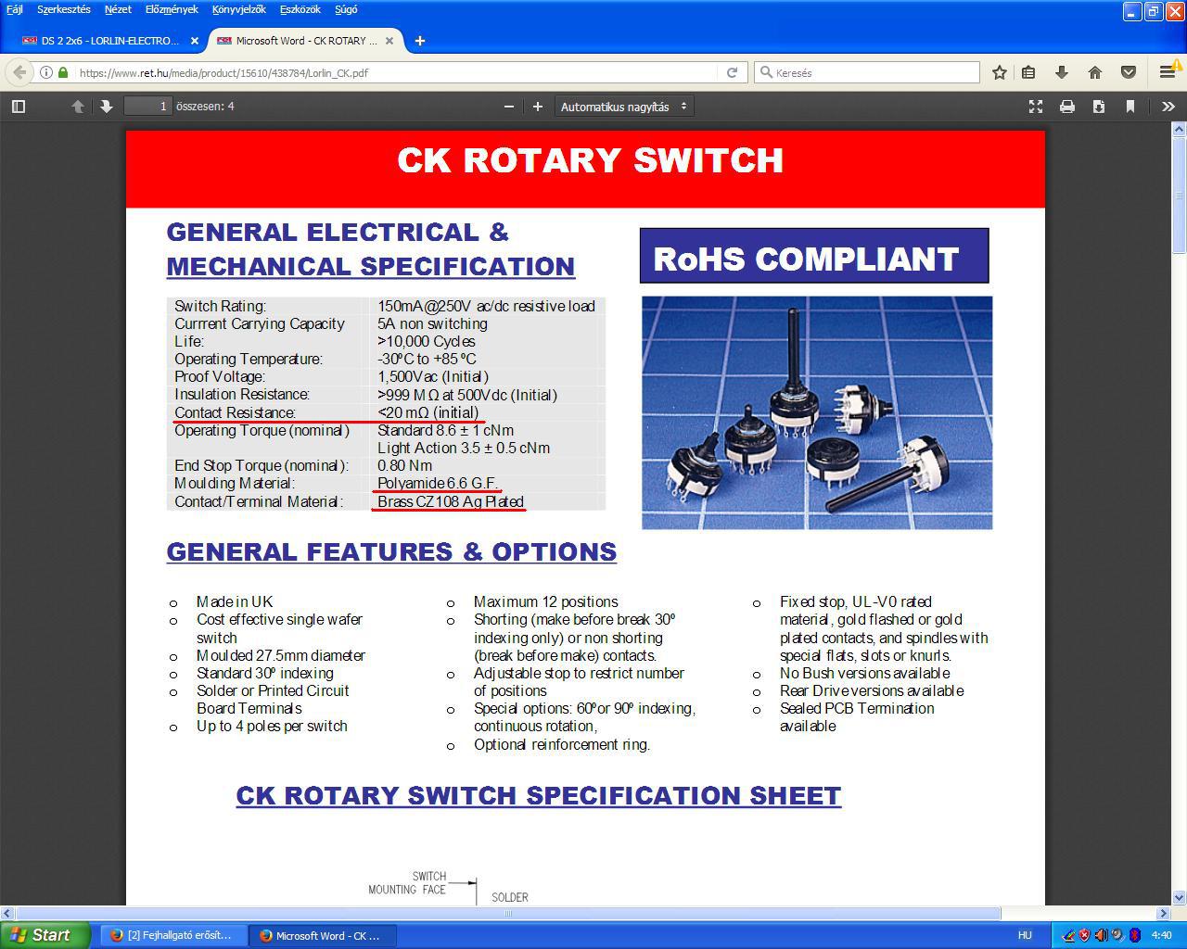Print the PDF document
Viewport: 1187px width, 949px height.
coord(1067,107)
